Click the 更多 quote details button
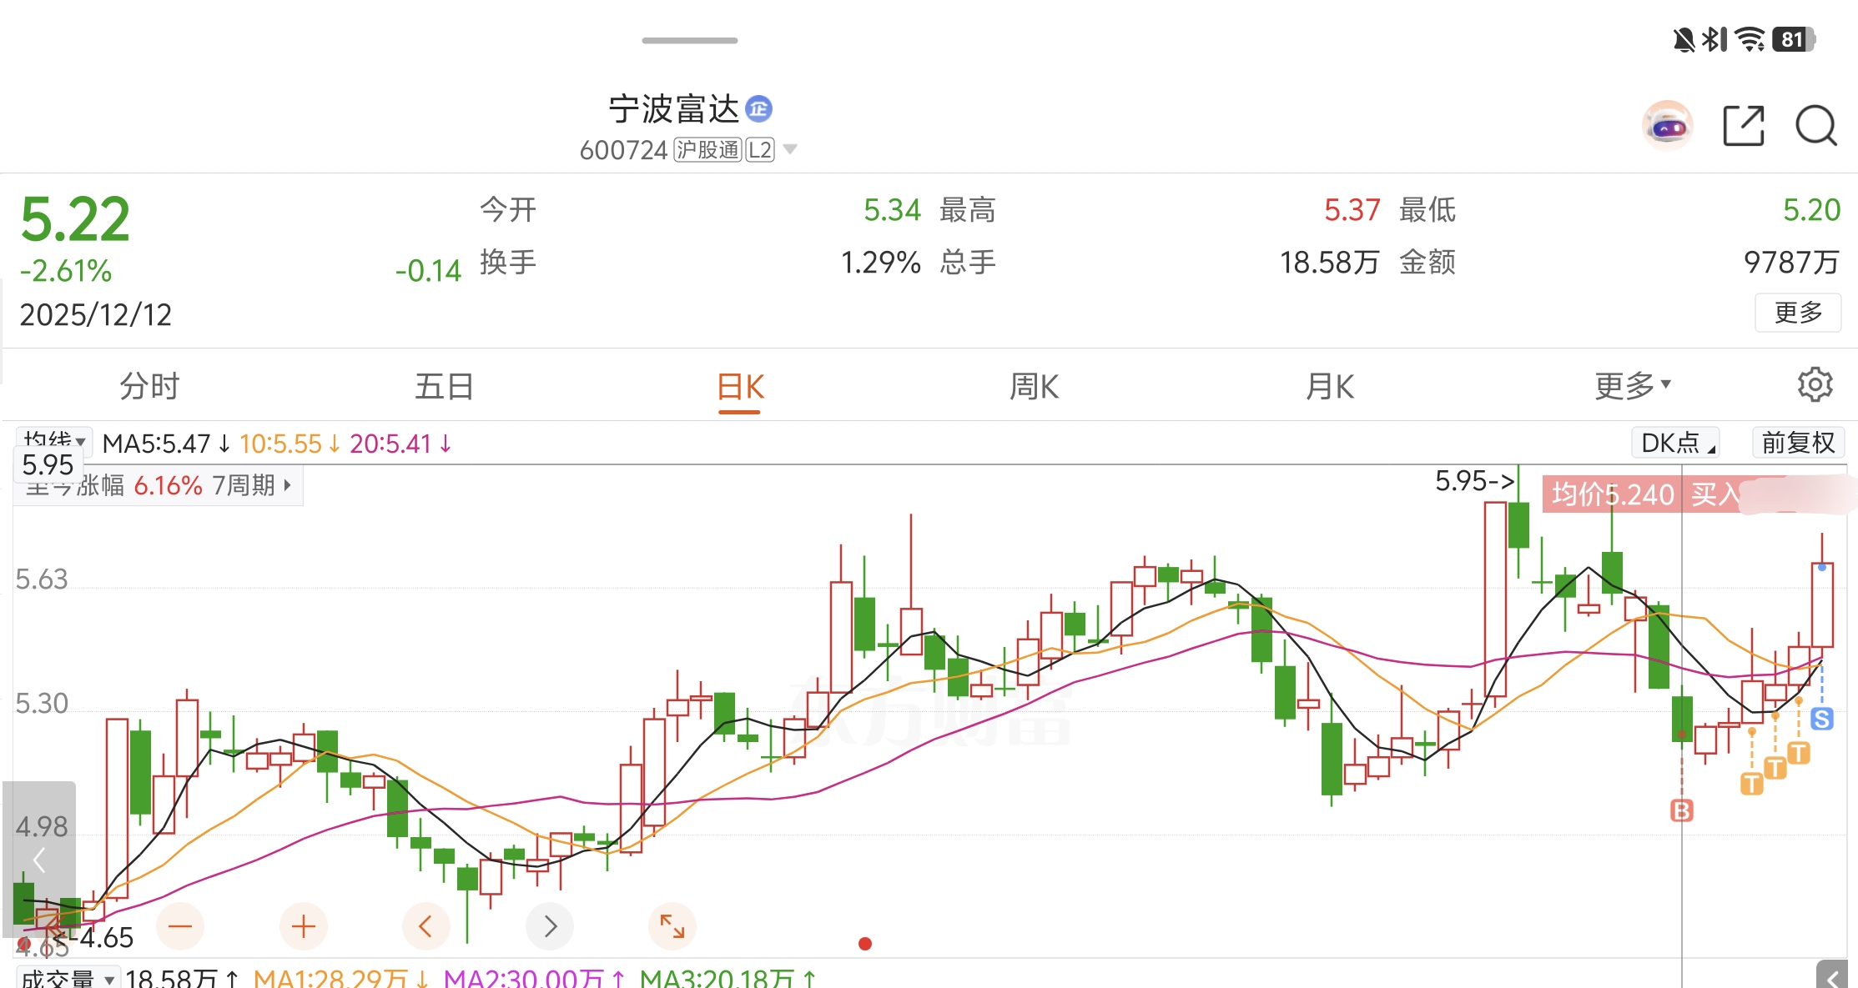This screenshot has height=988, width=1858. pyautogui.click(x=1797, y=313)
